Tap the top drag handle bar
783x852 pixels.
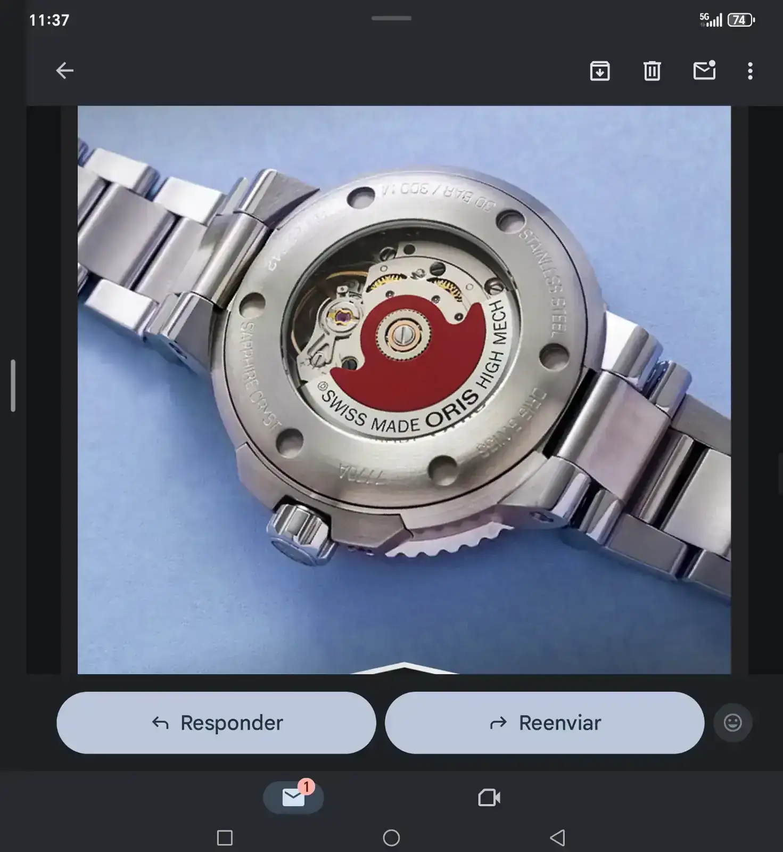(x=391, y=18)
